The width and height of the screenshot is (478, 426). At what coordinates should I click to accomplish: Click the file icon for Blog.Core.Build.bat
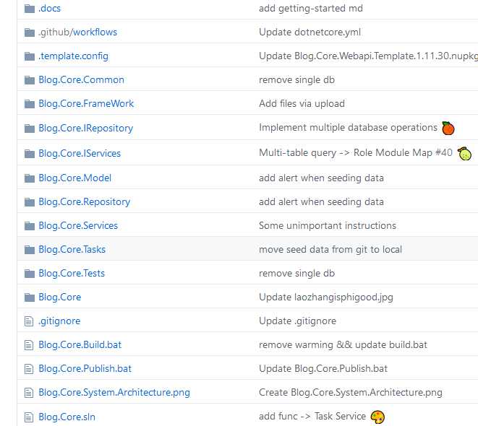pyautogui.click(x=30, y=345)
